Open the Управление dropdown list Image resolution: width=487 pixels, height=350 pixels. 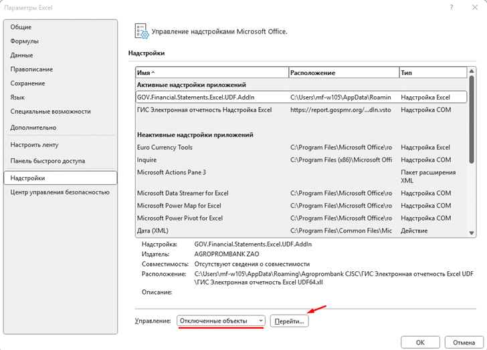coord(221,321)
